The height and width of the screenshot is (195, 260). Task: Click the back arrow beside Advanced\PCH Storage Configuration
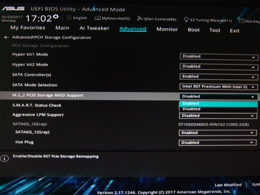point(6,37)
